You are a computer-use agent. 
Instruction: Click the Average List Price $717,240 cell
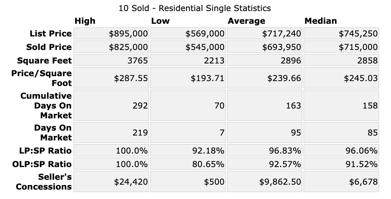[x=264, y=34]
